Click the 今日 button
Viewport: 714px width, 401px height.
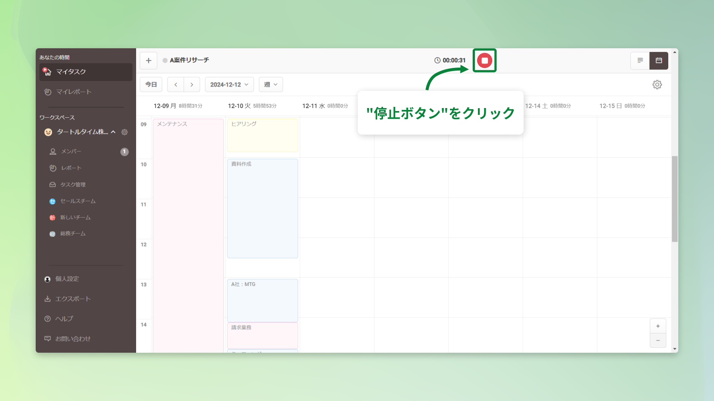point(151,84)
